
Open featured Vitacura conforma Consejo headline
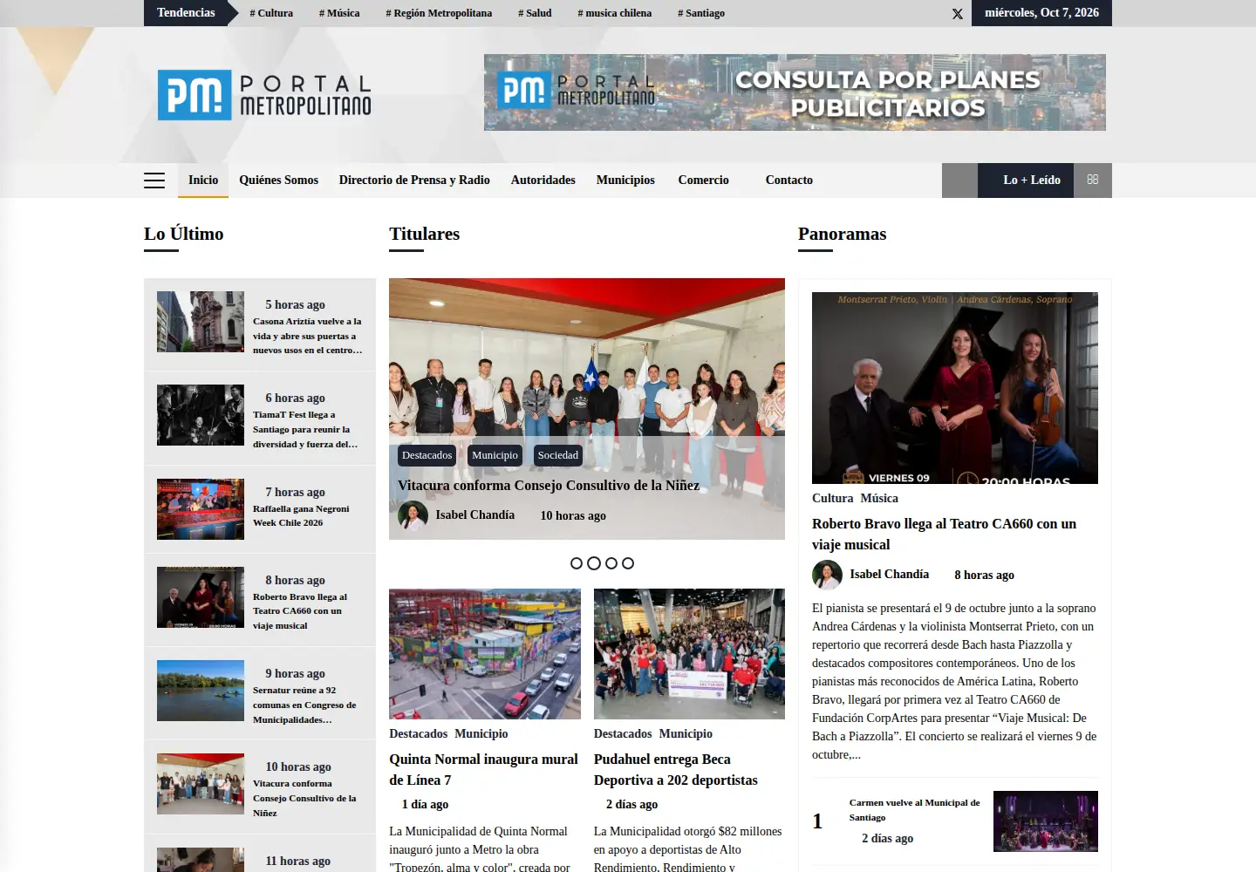coord(549,486)
